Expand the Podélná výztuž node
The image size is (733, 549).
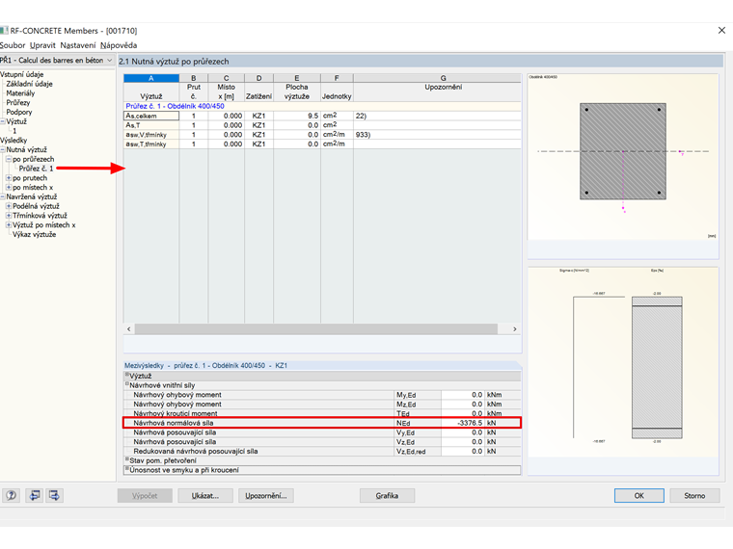coord(9,206)
